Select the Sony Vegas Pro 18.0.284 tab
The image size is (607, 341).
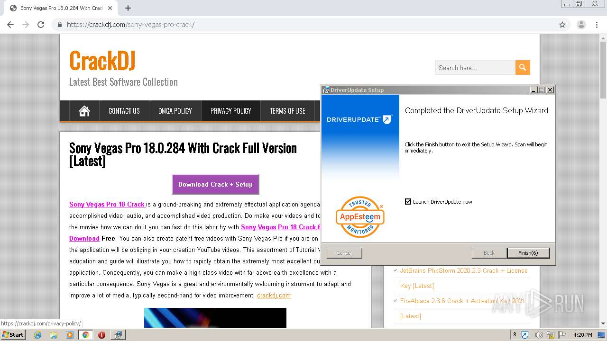(x=61, y=8)
